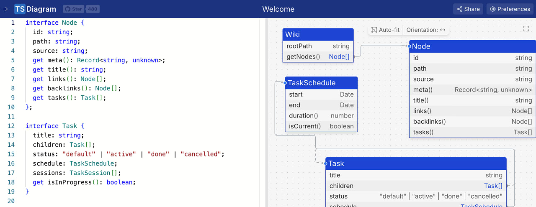
Task: Click the Node[] type link in getNodes row
Action: 339,56
